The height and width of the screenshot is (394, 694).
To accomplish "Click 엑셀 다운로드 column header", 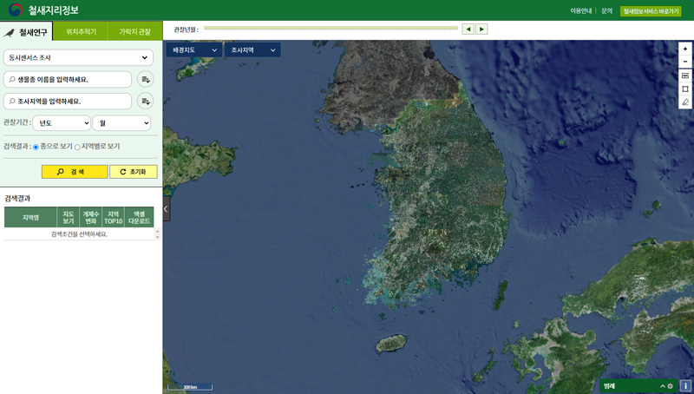I will pos(140,217).
